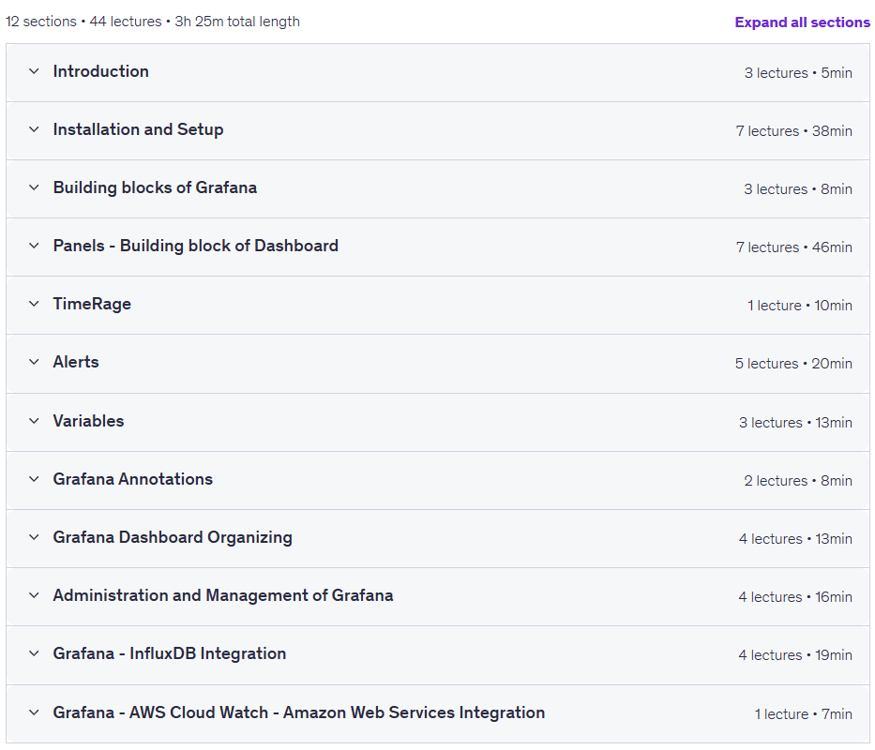The width and height of the screenshot is (875, 750).
Task: Select the Grafana Annotations title
Action: (133, 479)
